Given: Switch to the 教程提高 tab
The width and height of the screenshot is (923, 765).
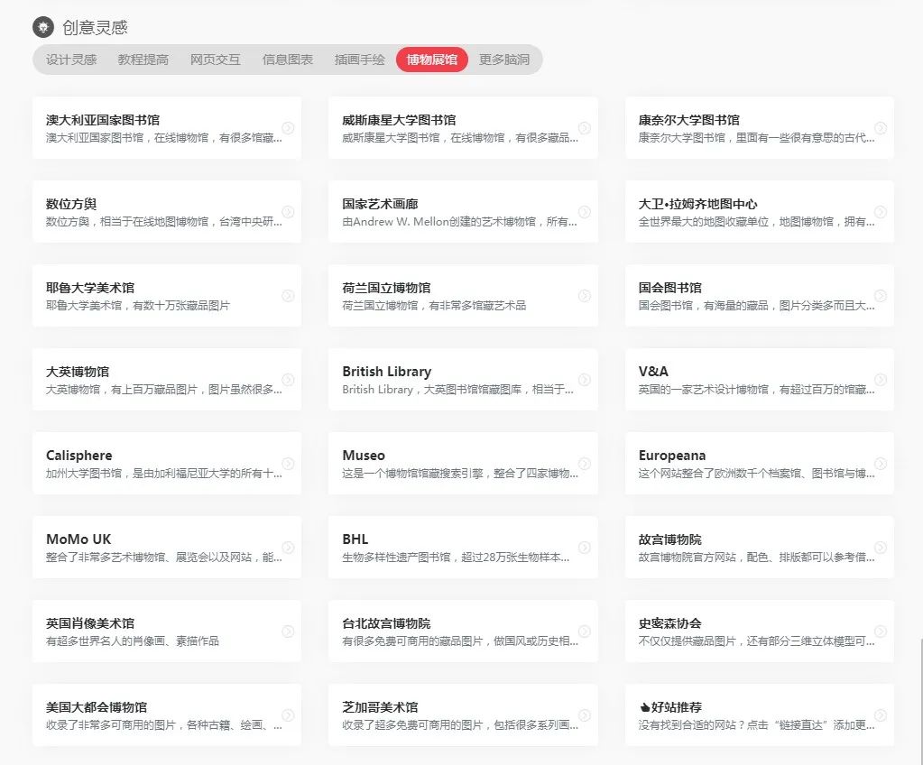Looking at the screenshot, I should [143, 60].
